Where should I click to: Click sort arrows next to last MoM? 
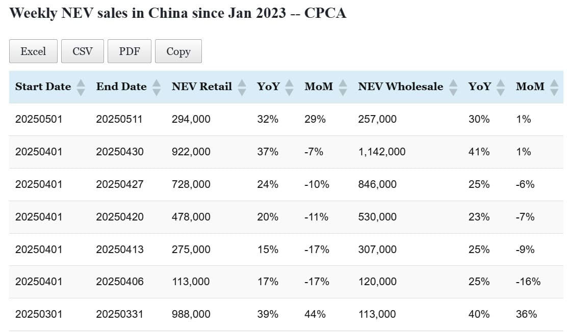554,87
